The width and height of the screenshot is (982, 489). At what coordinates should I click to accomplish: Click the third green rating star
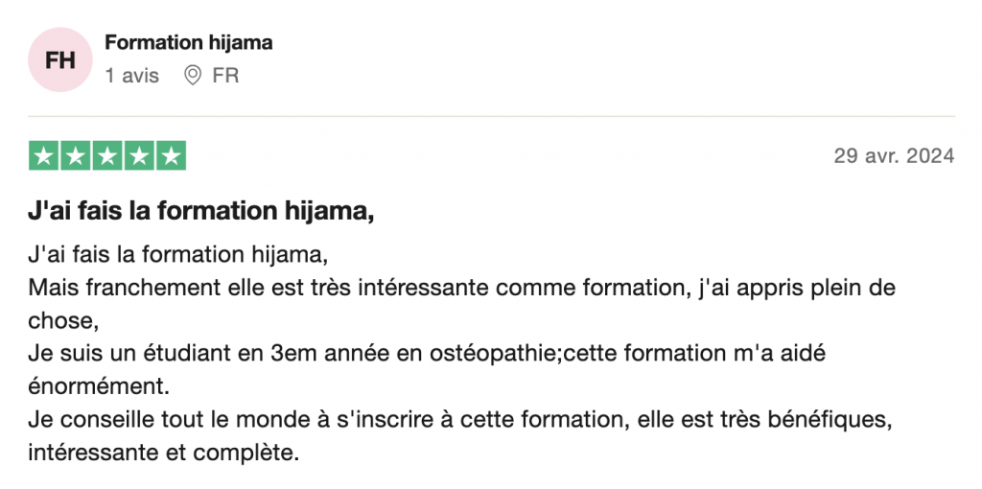pos(106,155)
